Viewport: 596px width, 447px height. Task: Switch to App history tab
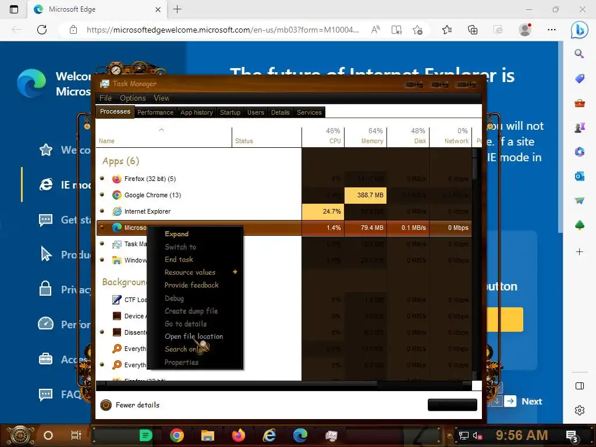pos(197,112)
